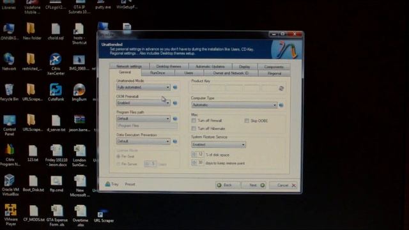409x230 pixels.
Task: Click the Back button
Action: 228,185
